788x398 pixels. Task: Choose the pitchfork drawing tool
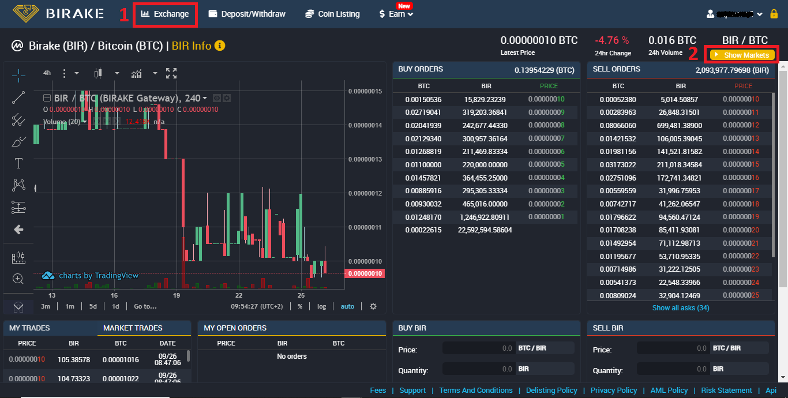click(x=18, y=119)
